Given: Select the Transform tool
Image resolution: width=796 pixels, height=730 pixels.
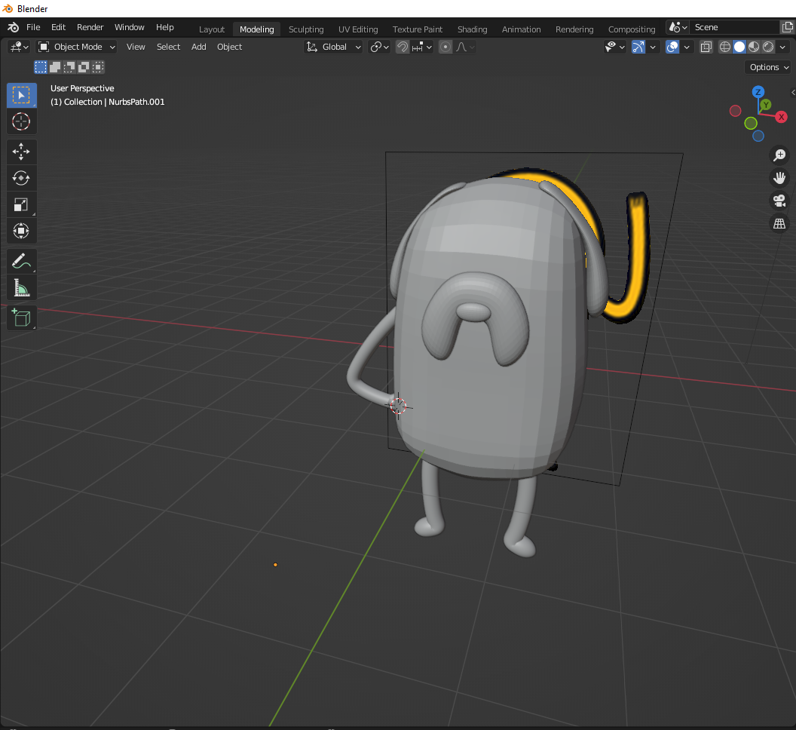Looking at the screenshot, I should click(x=21, y=231).
